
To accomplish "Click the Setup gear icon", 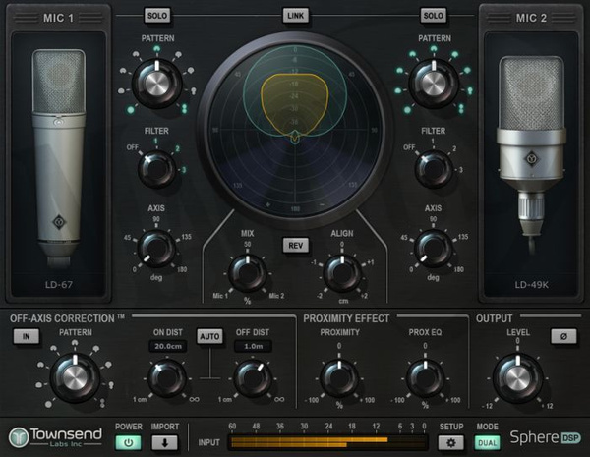I will [451, 443].
